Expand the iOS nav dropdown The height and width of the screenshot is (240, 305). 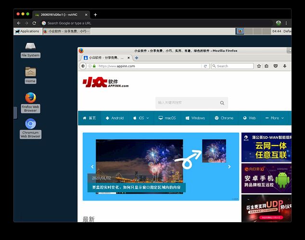141,118
